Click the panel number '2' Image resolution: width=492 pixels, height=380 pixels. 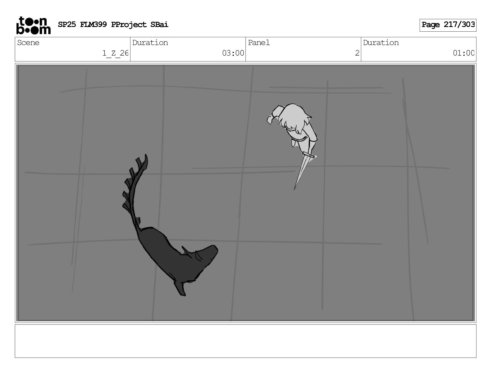(x=357, y=53)
